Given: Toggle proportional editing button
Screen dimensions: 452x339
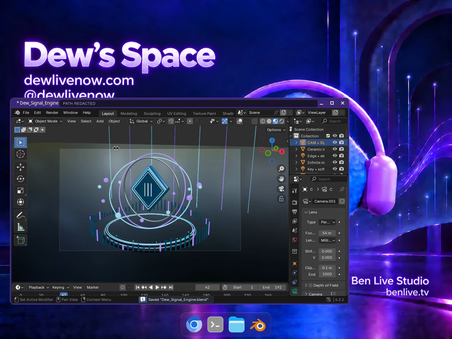Looking at the screenshot, I should click(190, 121).
